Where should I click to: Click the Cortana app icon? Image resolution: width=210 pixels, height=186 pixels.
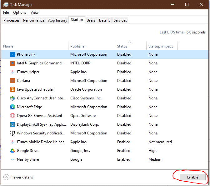point(12,81)
